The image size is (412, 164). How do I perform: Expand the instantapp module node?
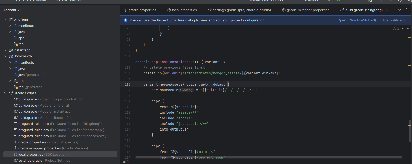tap(5, 50)
